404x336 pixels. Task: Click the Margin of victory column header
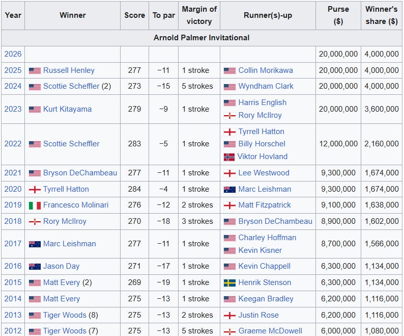(199, 15)
